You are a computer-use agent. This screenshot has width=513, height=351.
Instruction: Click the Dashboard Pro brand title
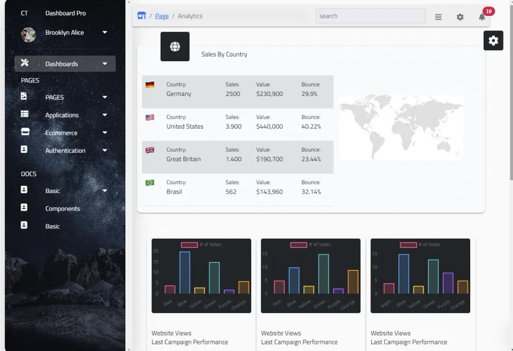click(x=66, y=13)
